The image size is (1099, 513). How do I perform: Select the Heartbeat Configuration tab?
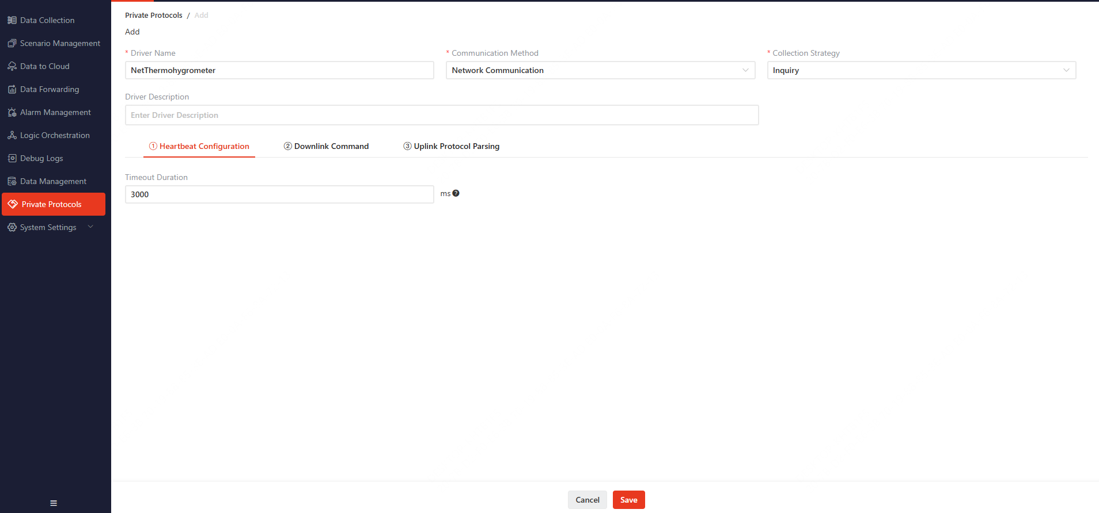pos(199,146)
